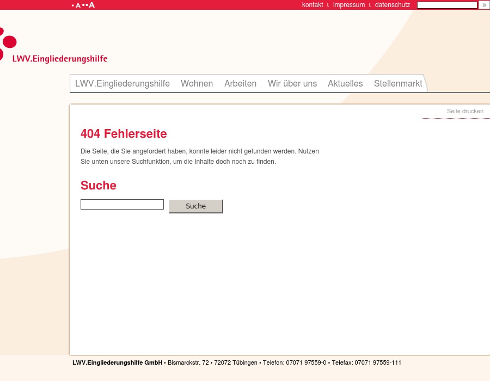Click into the header search field

click(446, 5)
